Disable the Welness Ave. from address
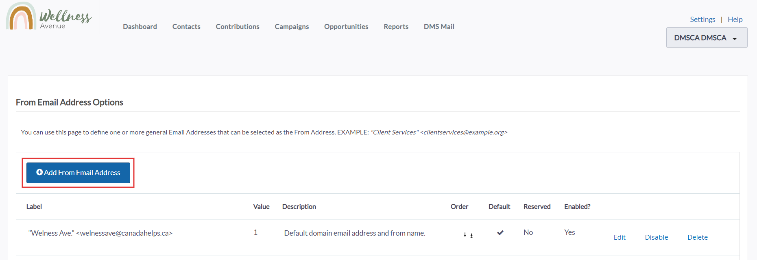 657,237
